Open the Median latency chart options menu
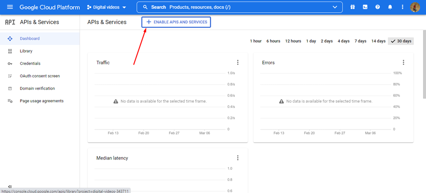The height and width of the screenshot is (193, 426). click(238, 158)
